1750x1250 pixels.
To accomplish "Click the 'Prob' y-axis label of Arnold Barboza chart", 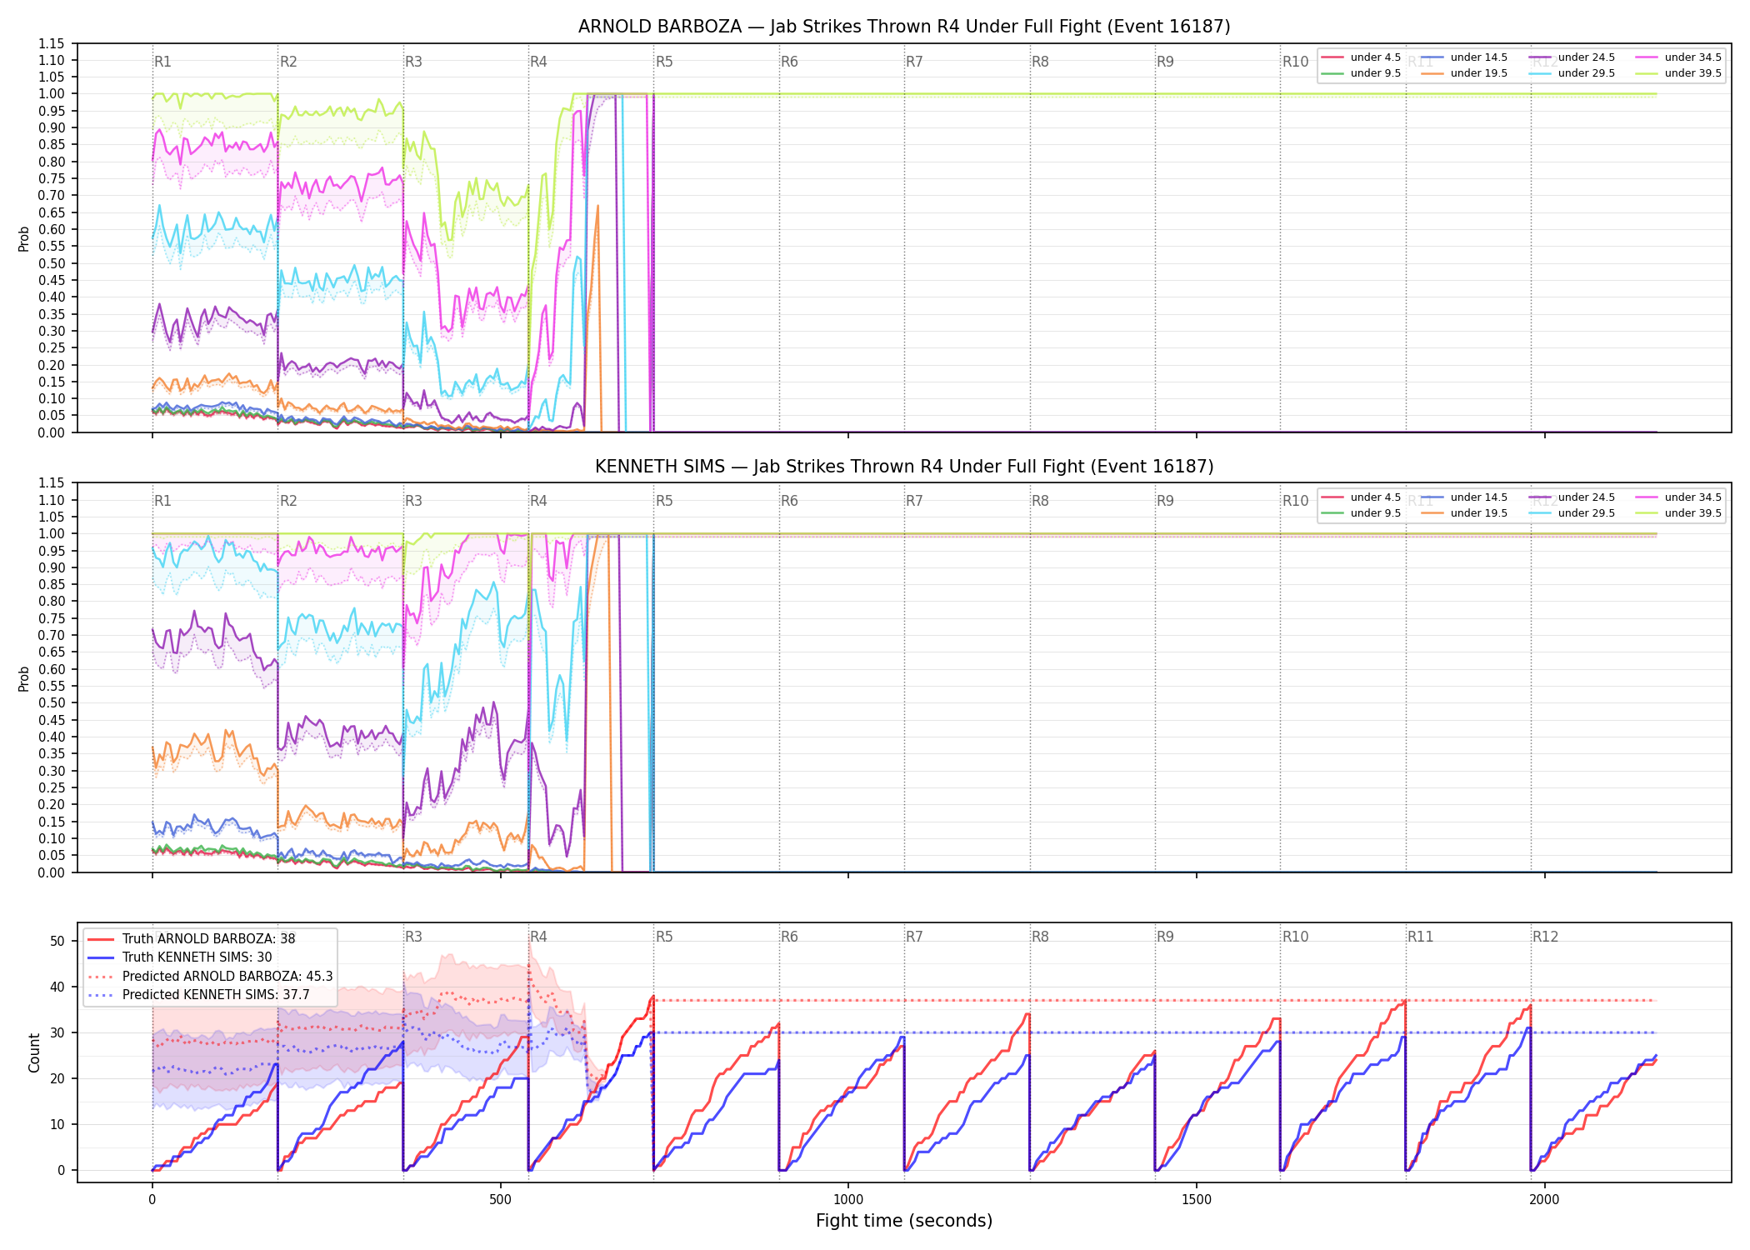I will [x=23, y=239].
